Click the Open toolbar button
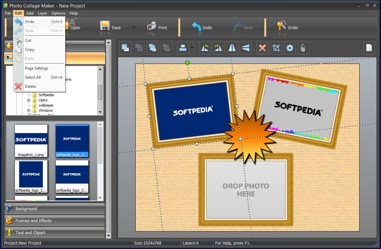 tap(73, 28)
